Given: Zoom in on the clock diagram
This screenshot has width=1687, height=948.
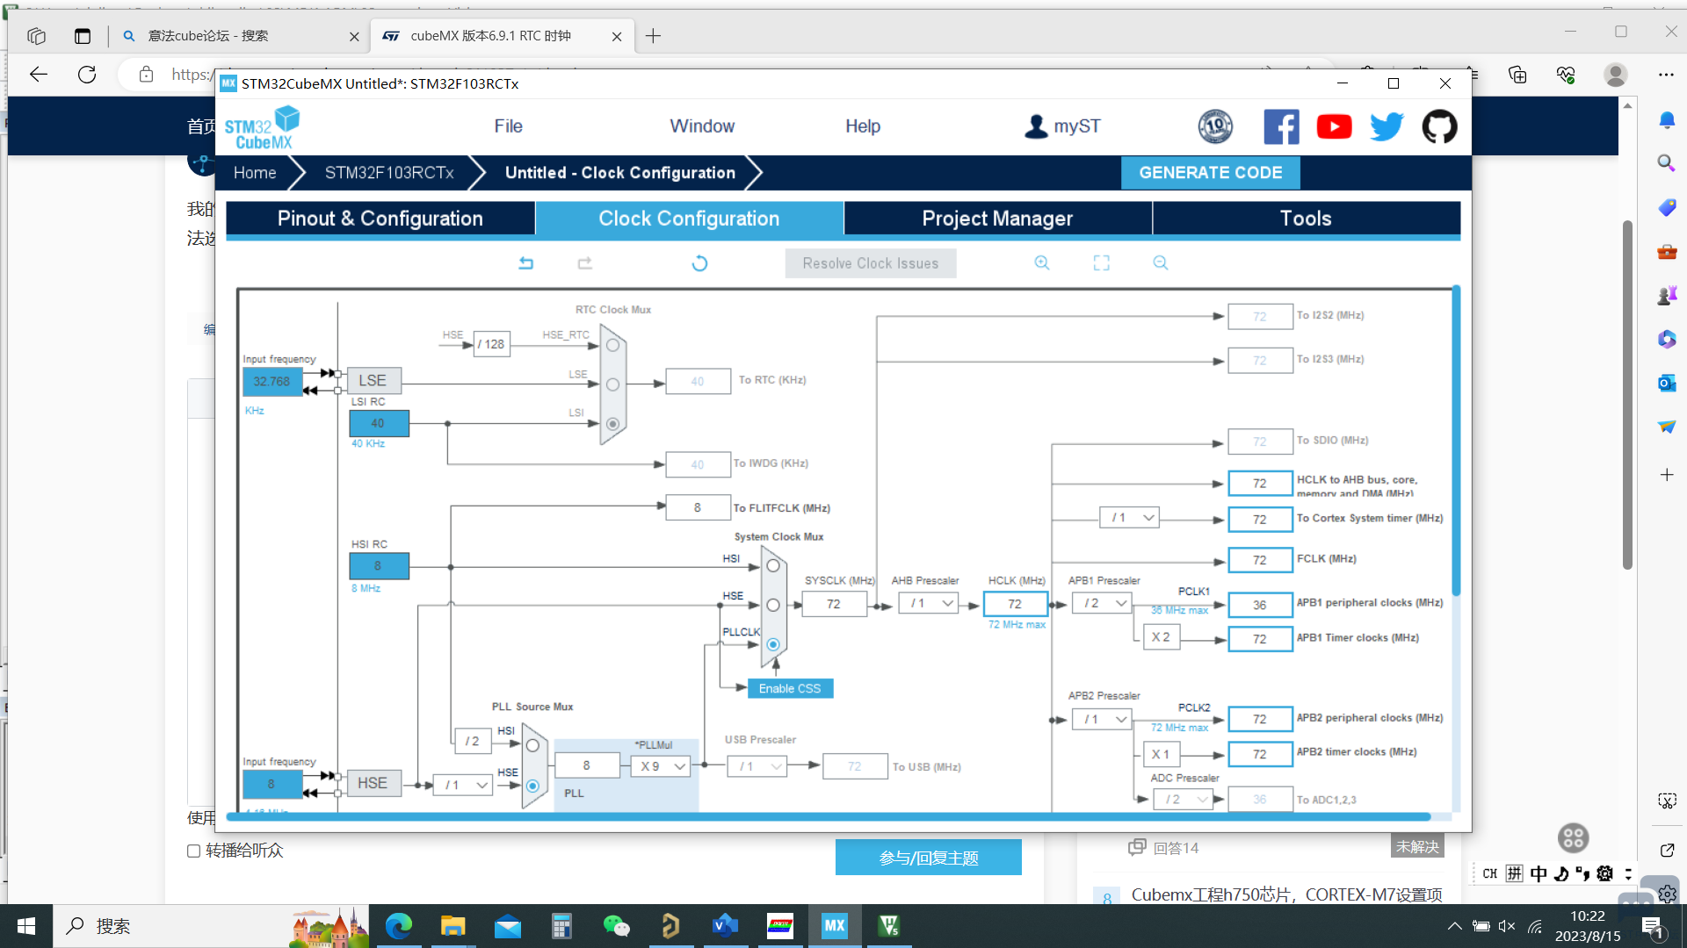Looking at the screenshot, I should pos(1042,263).
